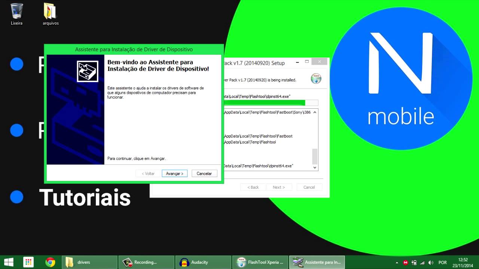Click the Avançar button in driver wizard

175,173
